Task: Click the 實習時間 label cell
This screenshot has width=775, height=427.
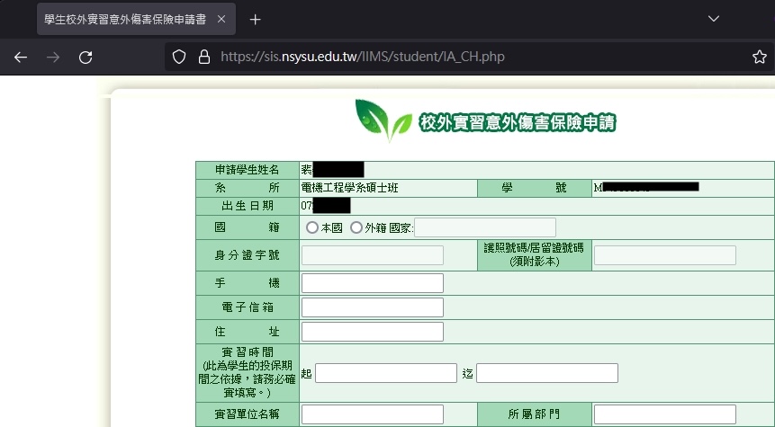Action: 248,373
